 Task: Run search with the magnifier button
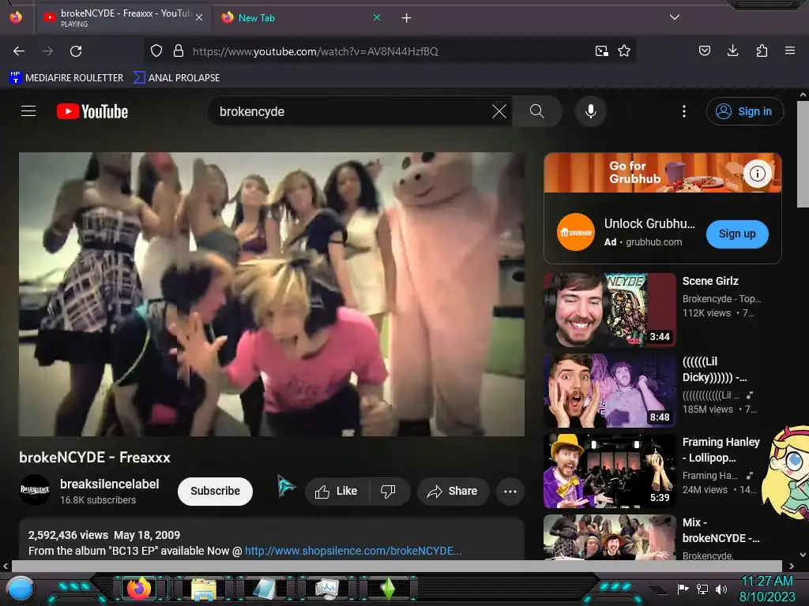[537, 111]
